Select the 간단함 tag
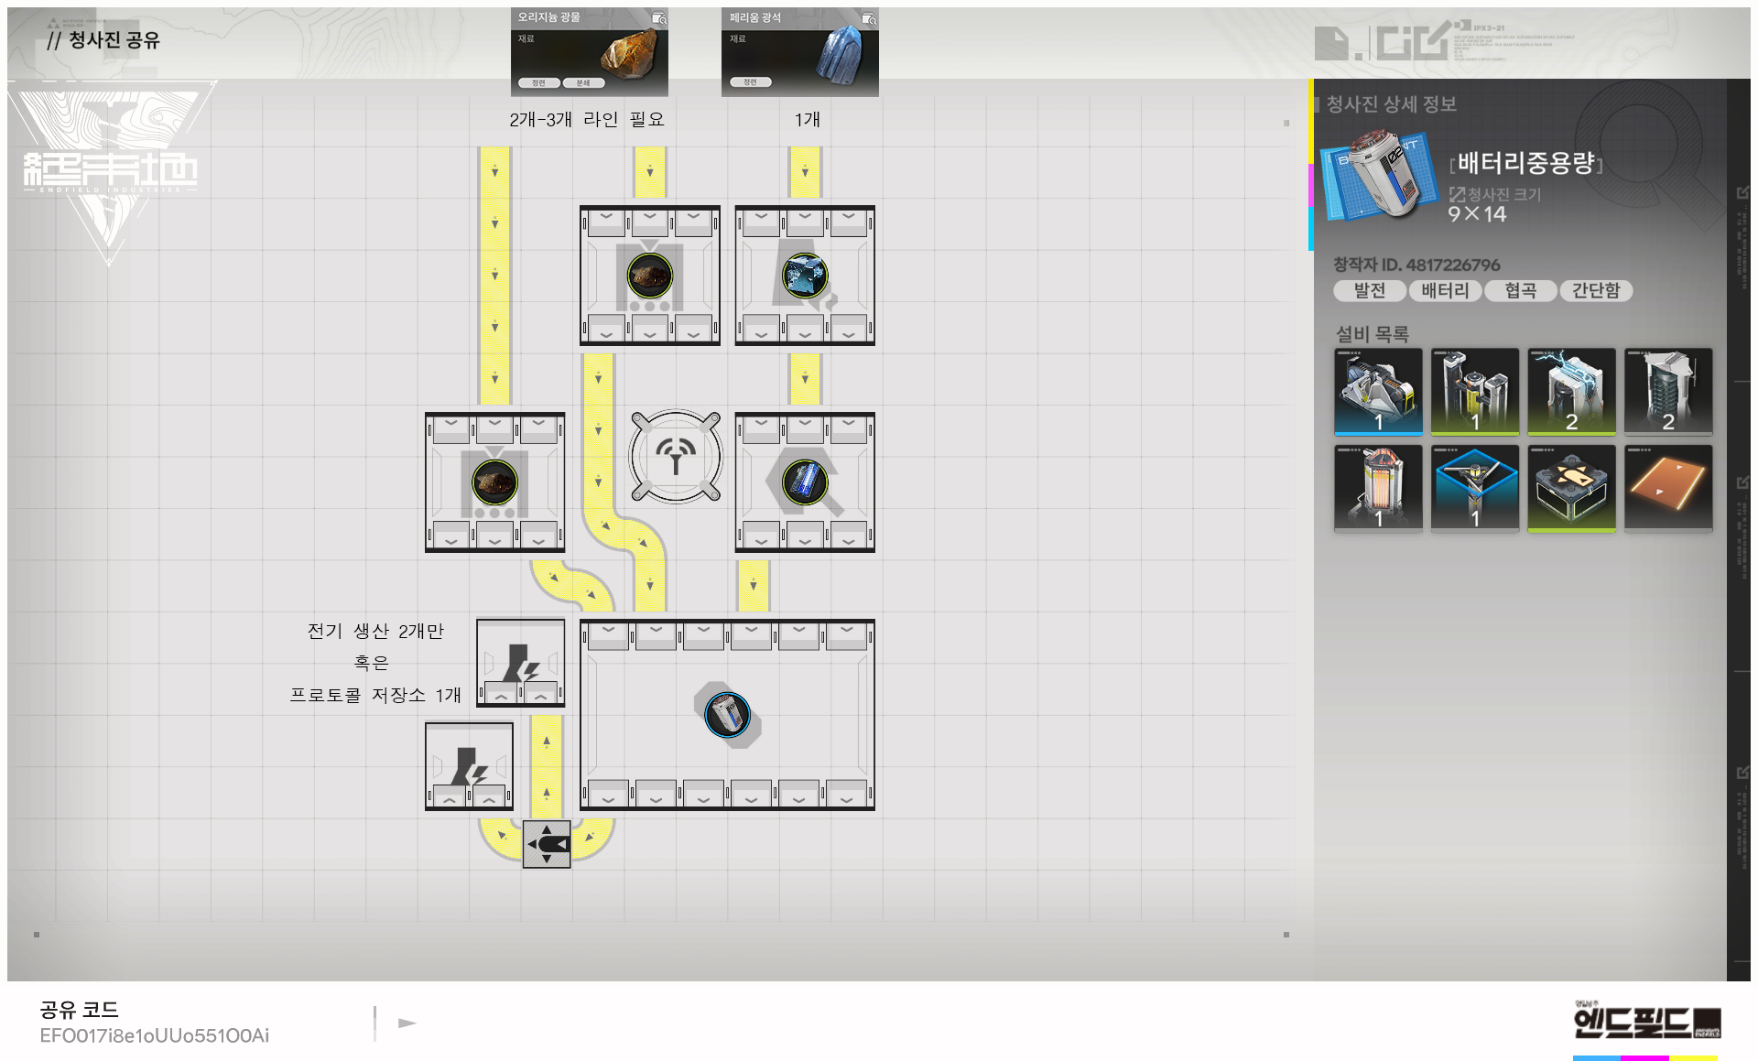Screen dimensions: 1758x1061 coord(1595,290)
